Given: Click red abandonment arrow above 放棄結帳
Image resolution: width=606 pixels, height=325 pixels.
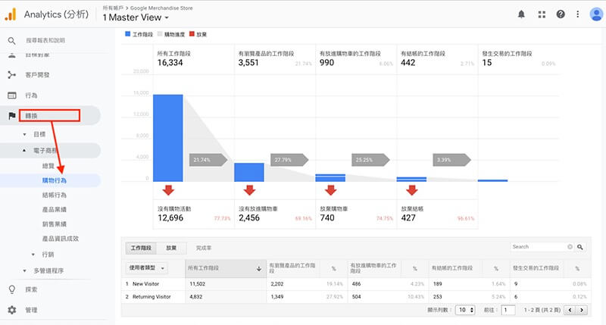Looking at the screenshot, I should tap(412, 190).
